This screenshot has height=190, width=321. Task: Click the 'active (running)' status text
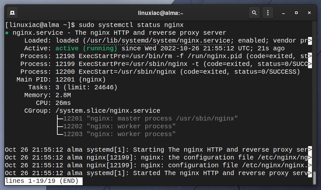tap(86, 48)
